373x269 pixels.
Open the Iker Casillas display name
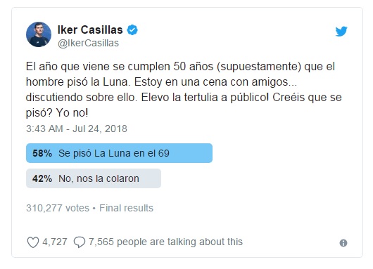tap(90, 30)
